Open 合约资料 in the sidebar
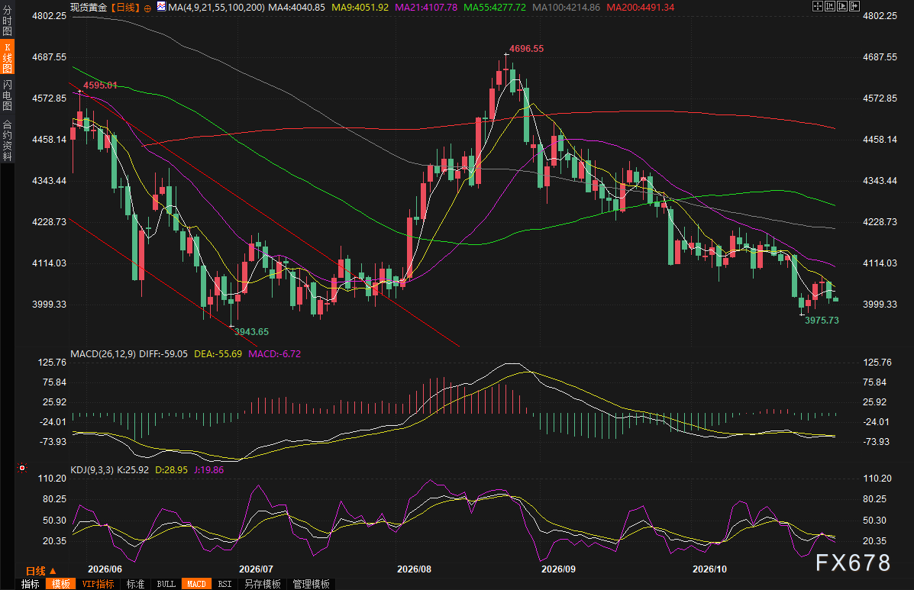914x590 pixels. pos(7,140)
